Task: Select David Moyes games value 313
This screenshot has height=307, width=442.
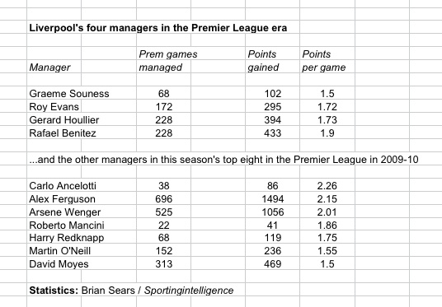Action: click(164, 264)
